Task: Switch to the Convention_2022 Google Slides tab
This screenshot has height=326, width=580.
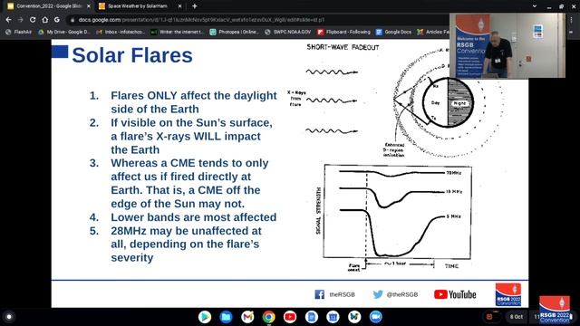Action: click(48, 6)
